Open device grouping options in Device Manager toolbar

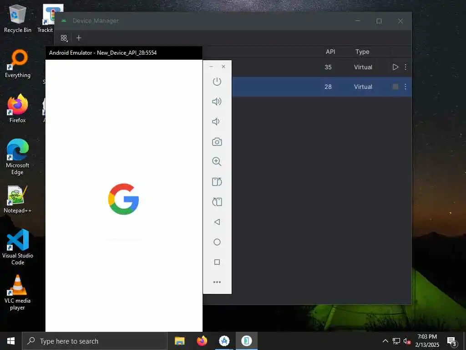64,38
